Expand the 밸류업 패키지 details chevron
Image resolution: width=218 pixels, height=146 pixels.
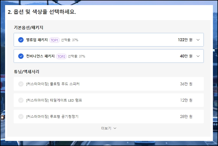tap(198, 40)
